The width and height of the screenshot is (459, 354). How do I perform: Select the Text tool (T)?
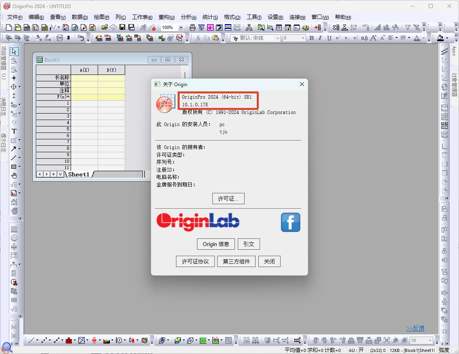pyautogui.click(x=14, y=131)
